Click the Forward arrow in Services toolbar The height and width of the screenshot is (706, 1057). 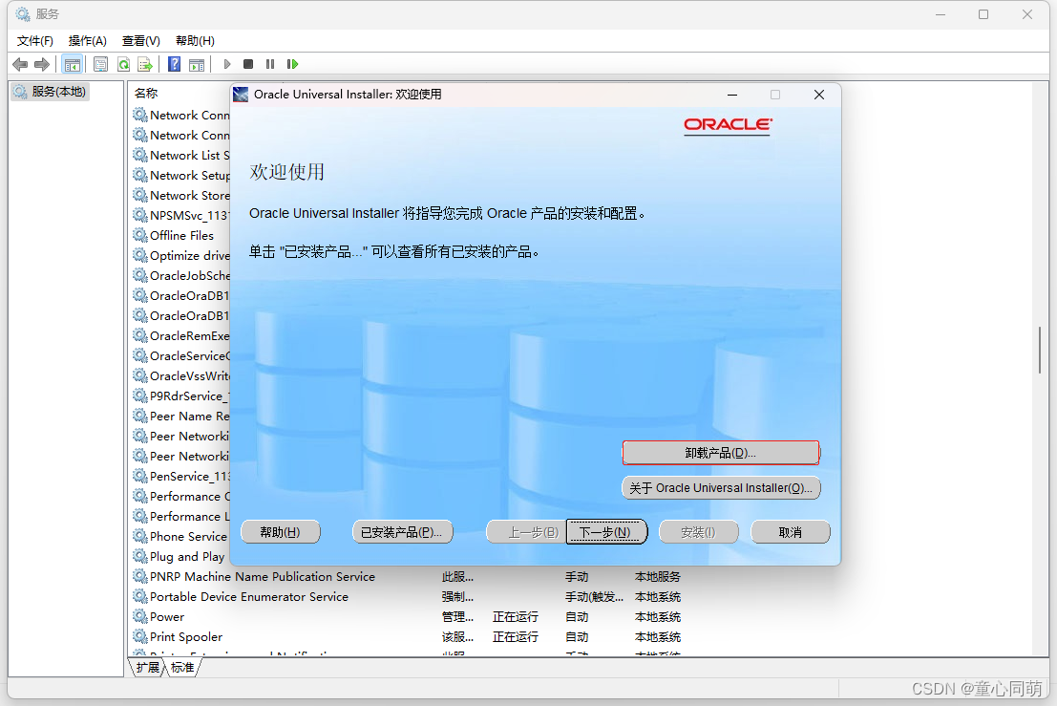pos(42,64)
